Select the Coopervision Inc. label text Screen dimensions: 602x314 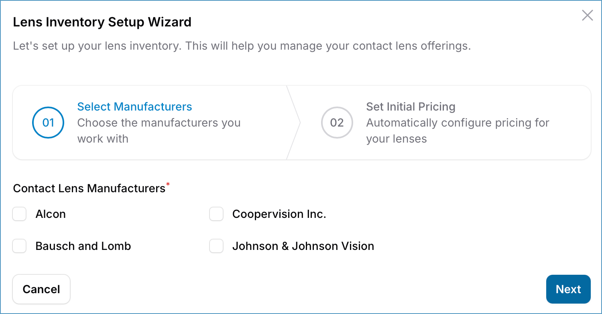coord(279,214)
